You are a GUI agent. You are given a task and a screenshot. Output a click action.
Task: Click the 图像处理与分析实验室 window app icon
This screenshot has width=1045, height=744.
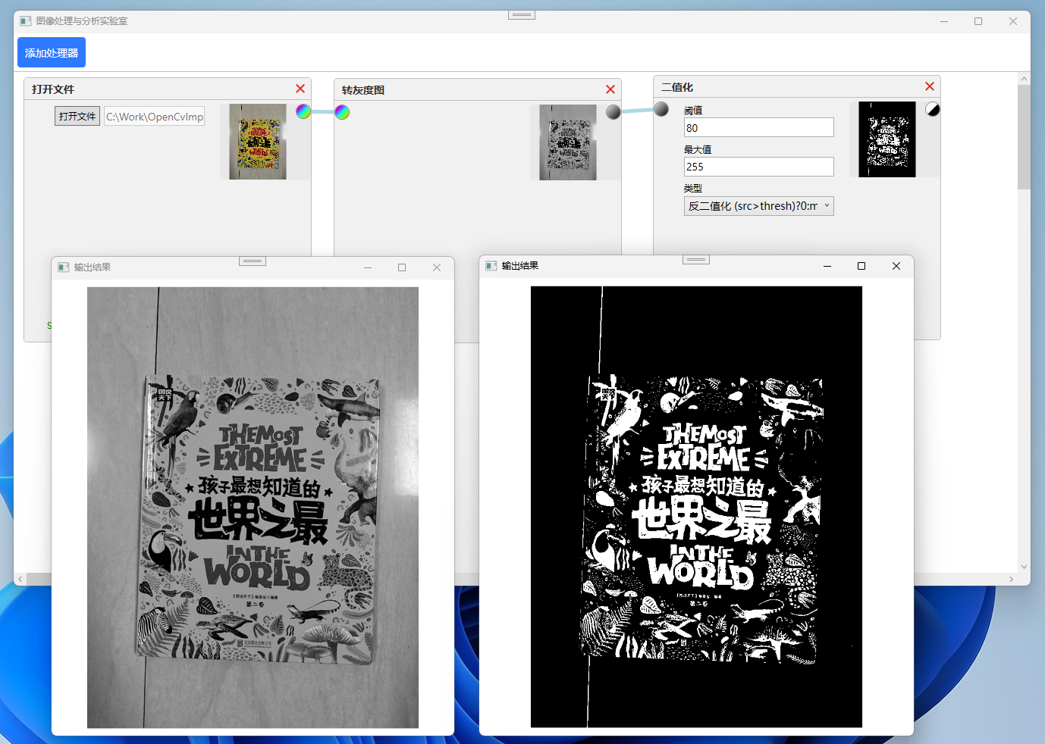[26, 21]
